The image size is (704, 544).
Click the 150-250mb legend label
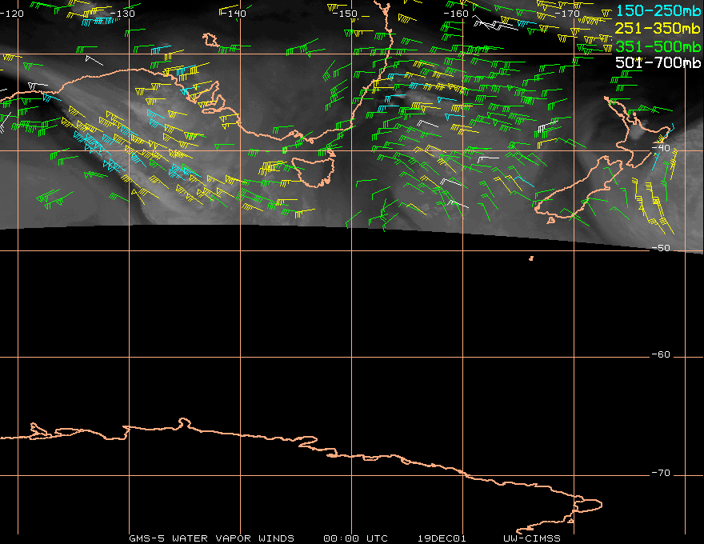tap(658, 10)
